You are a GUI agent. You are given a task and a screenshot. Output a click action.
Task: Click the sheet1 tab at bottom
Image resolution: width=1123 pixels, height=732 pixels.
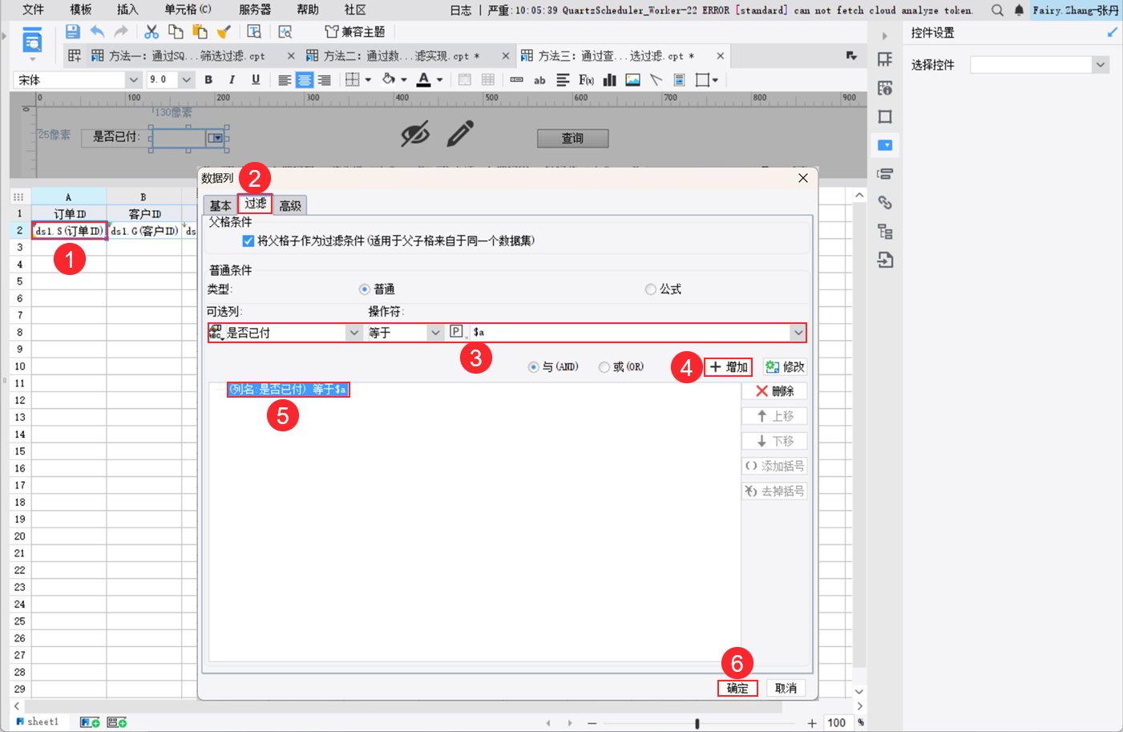(x=38, y=722)
